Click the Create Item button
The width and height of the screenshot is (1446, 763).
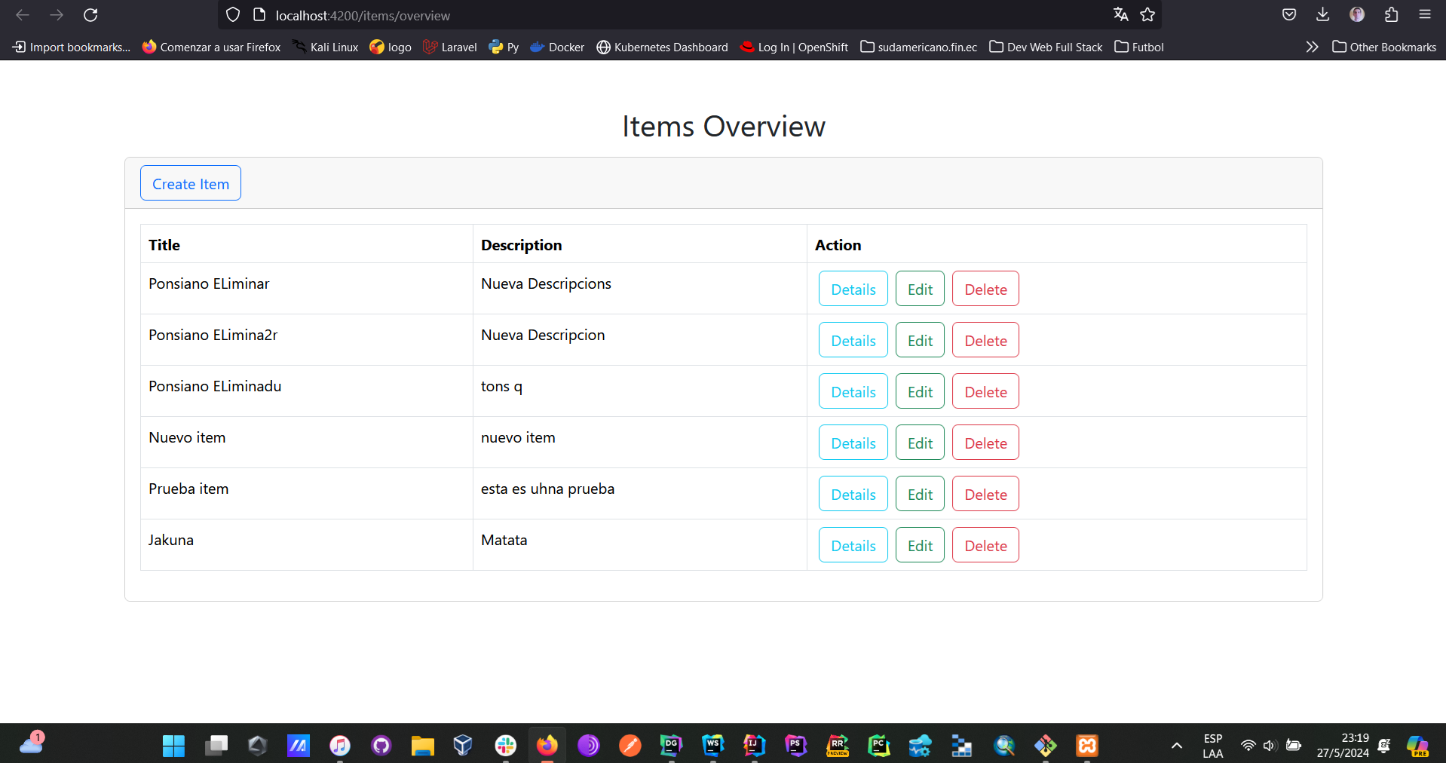tap(191, 183)
